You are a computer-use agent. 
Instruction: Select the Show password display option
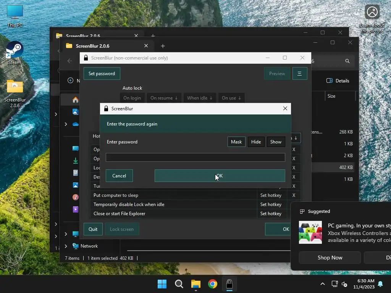(x=276, y=142)
